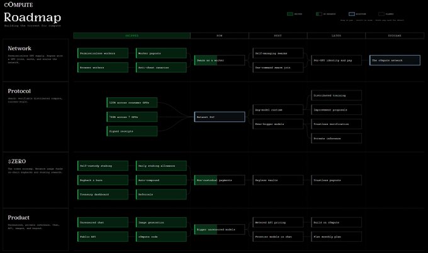
Task: Open the Referrals card
Action: coord(161,195)
